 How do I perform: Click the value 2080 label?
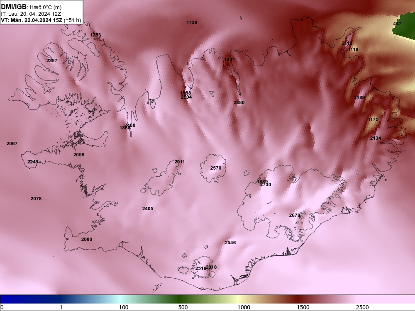(x=87, y=239)
